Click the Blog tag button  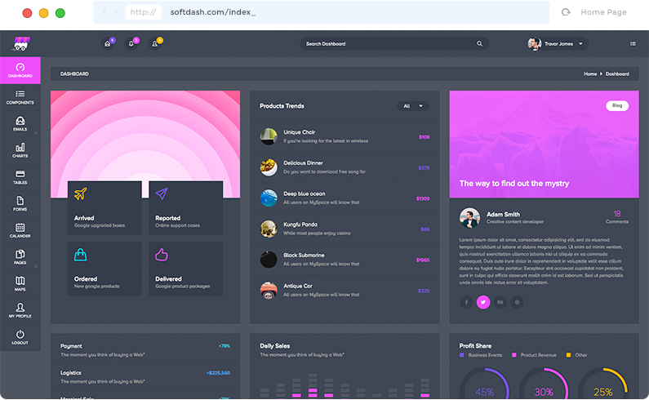pyautogui.click(x=617, y=105)
